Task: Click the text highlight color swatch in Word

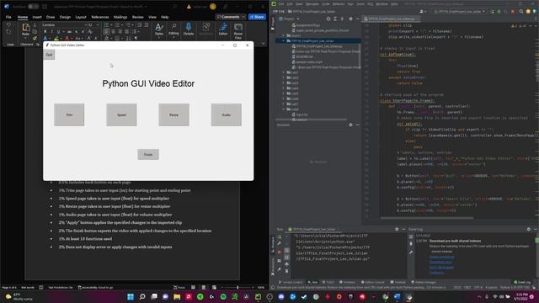Action: click(56, 38)
